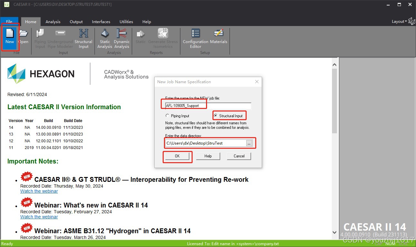Click the 13.00.00.0891 build cell
This screenshot has height=247, width=416.
tap(49, 134)
